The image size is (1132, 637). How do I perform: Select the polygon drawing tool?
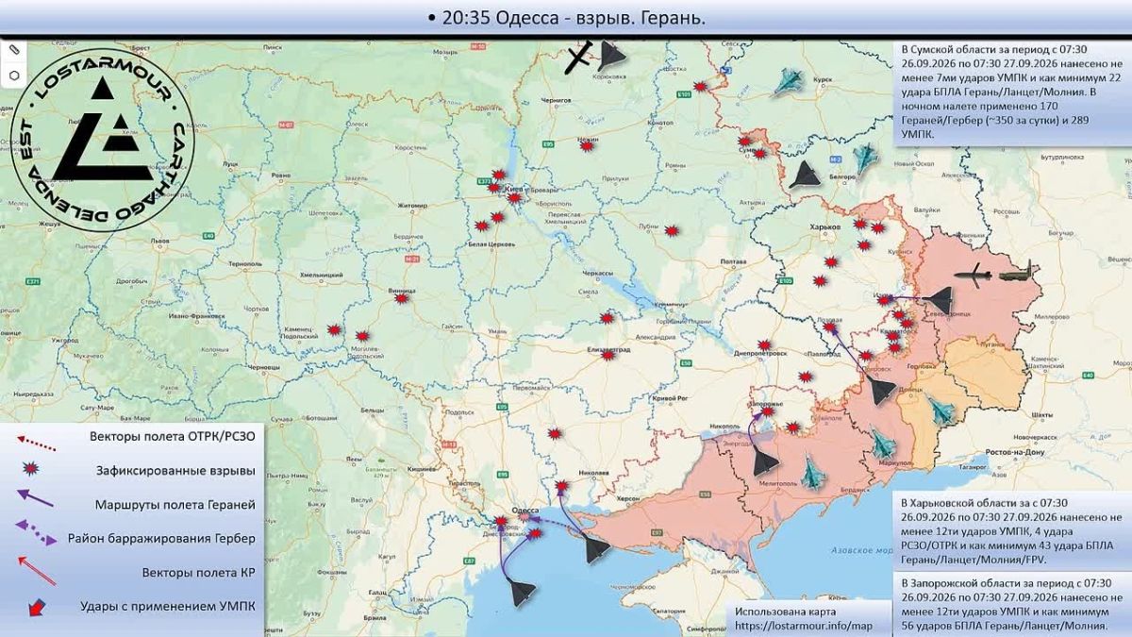point(14,75)
